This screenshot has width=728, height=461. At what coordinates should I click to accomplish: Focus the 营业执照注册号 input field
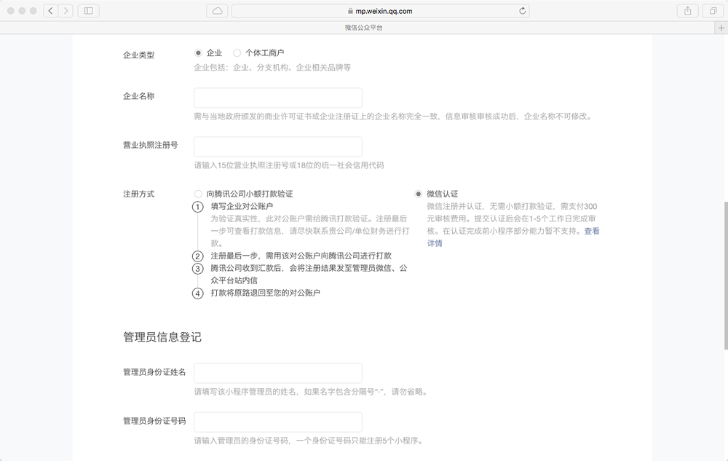(x=278, y=146)
